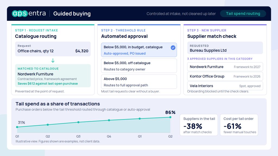
Task: Click the $4,320 request amount
Action: [82, 51]
